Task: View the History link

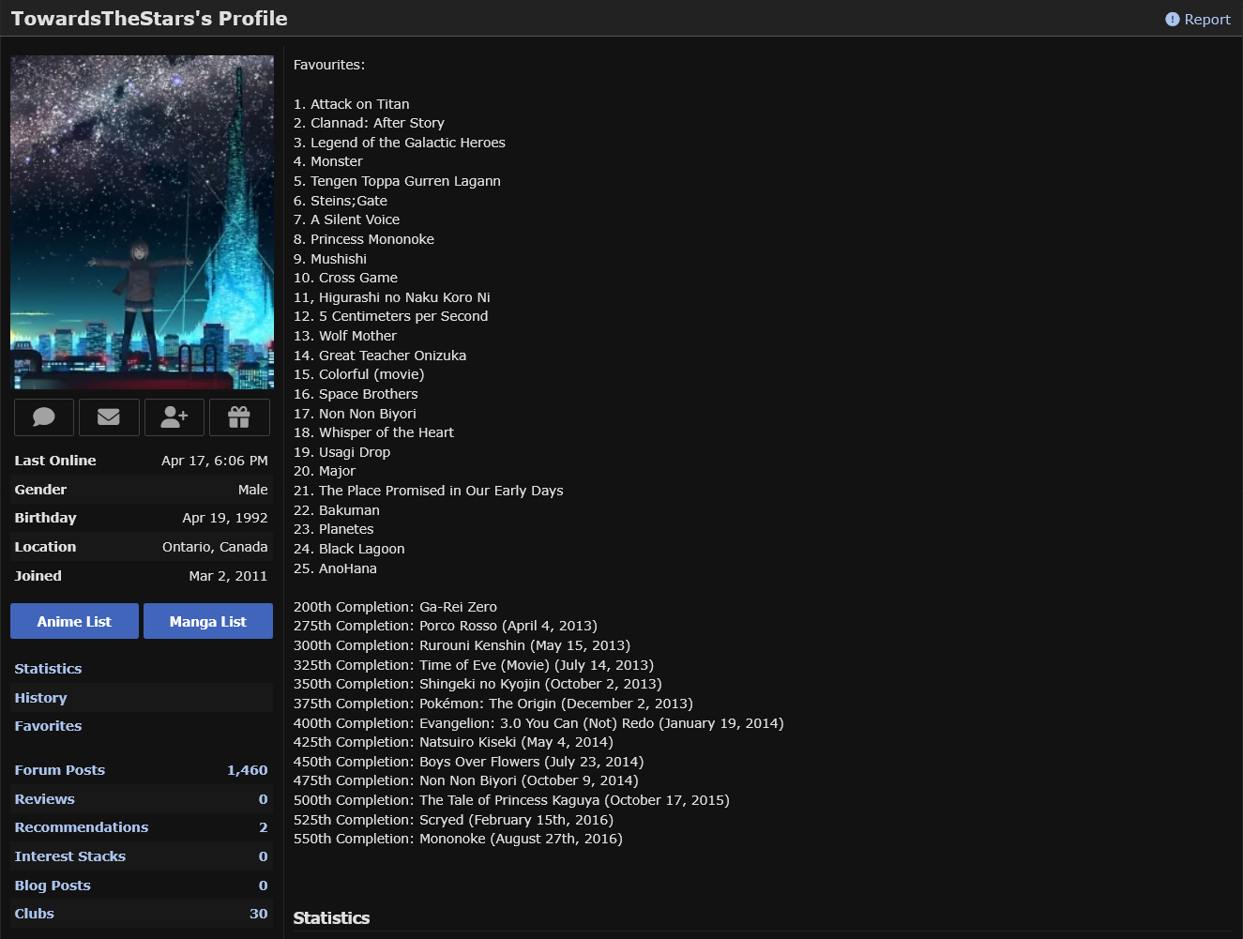Action: (x=40, y=698)
